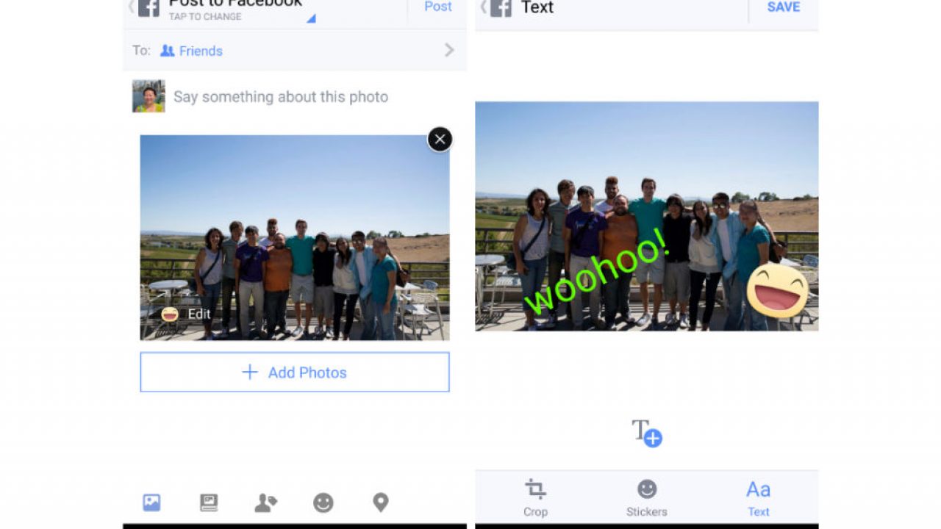Open the Stickers tab
The width and height of the screenshot is (941, 529).
tap(647, 497)
